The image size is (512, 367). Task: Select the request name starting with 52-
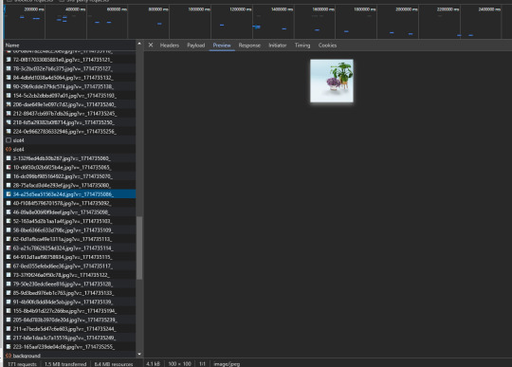tap(63, 221)
